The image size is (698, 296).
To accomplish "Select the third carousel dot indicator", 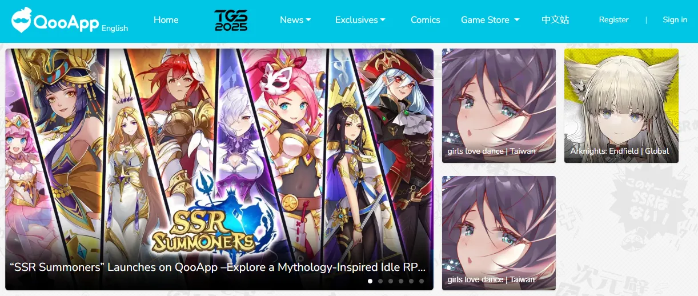I will click(391, 281).
